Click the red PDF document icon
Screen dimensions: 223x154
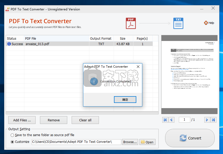pos(131,23)
